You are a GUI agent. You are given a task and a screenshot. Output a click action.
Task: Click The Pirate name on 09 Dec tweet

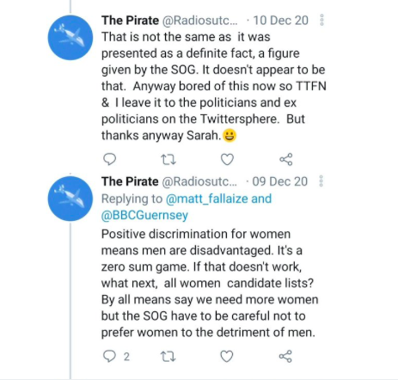point(130,181)
